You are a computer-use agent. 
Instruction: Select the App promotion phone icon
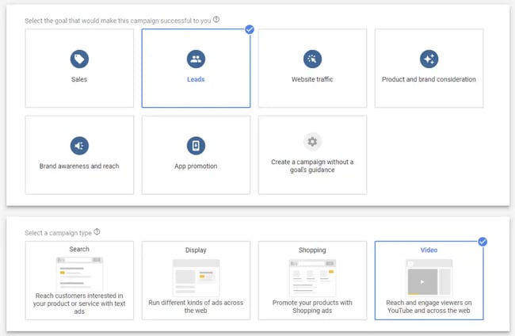coord(196,146)
